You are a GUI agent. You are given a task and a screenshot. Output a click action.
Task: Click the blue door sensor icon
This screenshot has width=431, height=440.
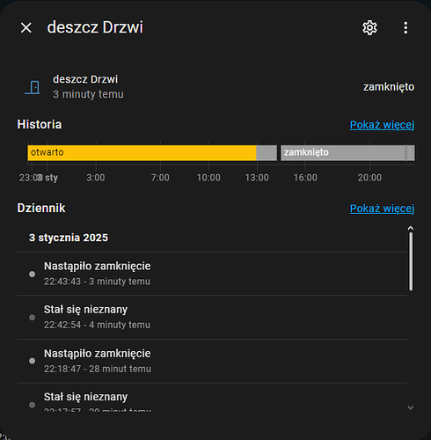[x=33, y=87]
